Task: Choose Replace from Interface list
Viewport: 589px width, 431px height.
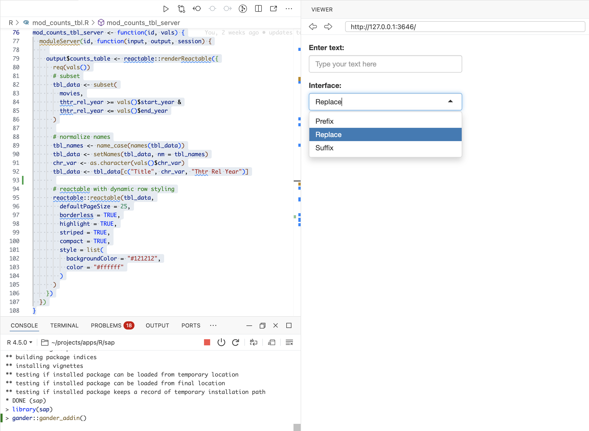Action: (385, 135)
